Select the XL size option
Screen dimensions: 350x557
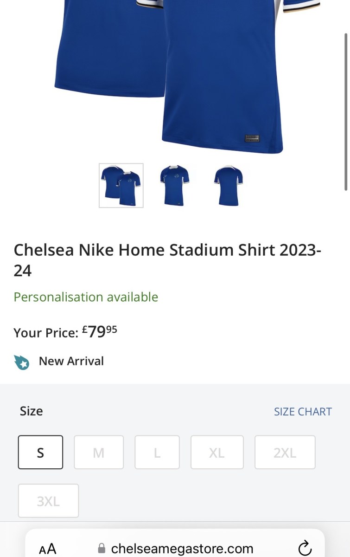pyautogui.click(x=216, y=452)
